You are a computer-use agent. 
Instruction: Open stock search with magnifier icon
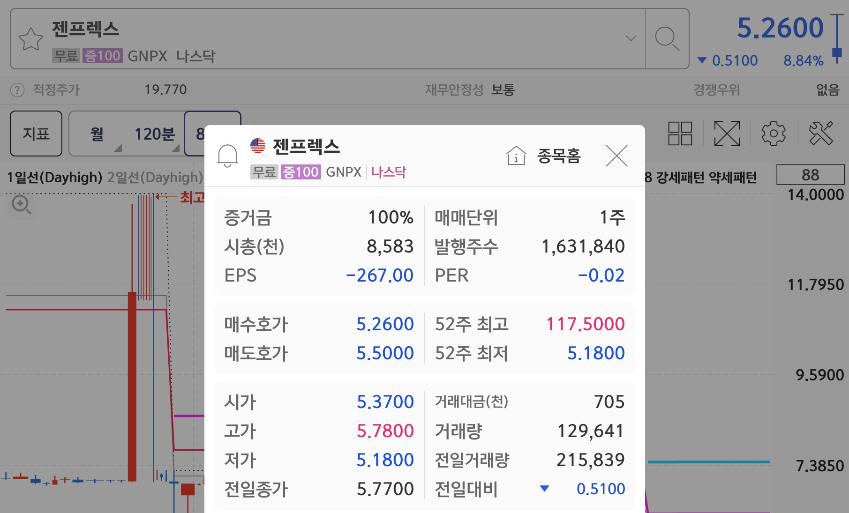(x=667, y=38)
